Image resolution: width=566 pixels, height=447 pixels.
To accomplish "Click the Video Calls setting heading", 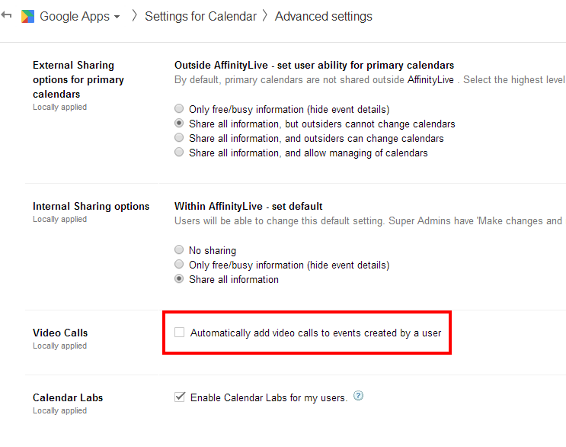I will [60, 333].
